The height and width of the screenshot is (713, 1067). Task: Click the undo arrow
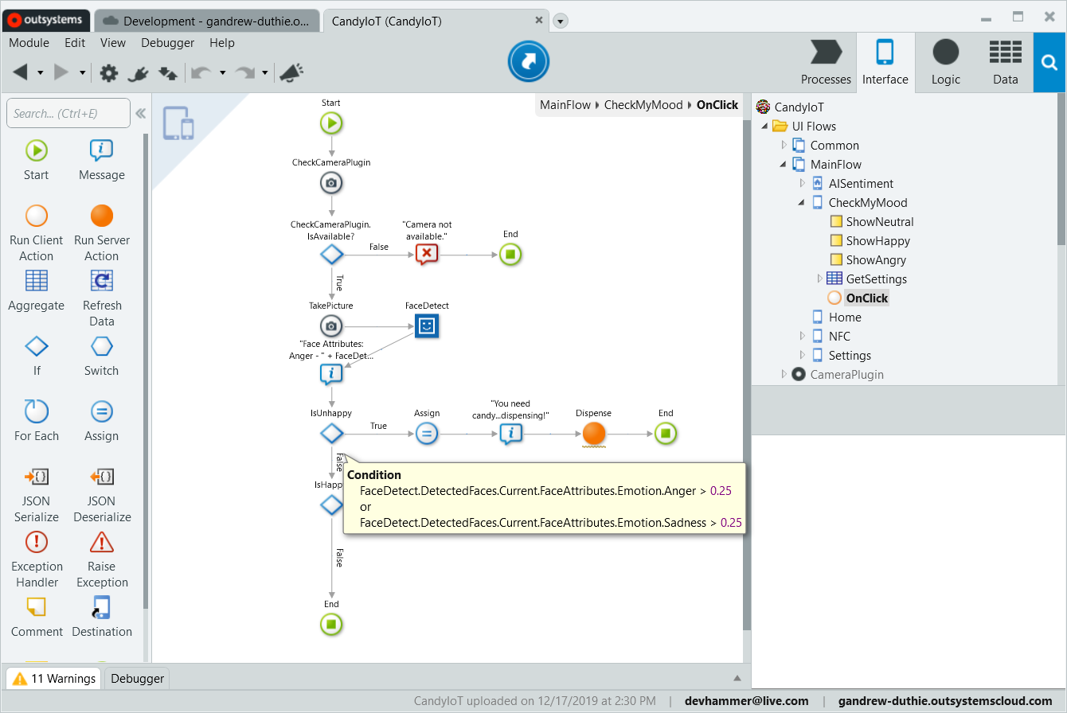(201, 73)
